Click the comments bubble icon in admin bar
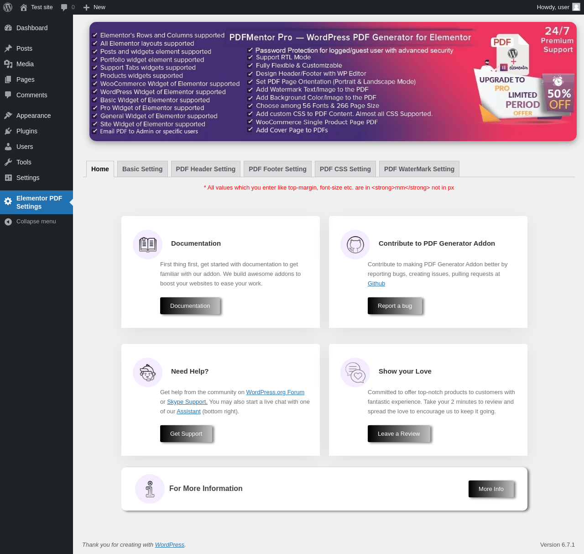The height and width of the screenshot is (554, 584). coord(64,7)
